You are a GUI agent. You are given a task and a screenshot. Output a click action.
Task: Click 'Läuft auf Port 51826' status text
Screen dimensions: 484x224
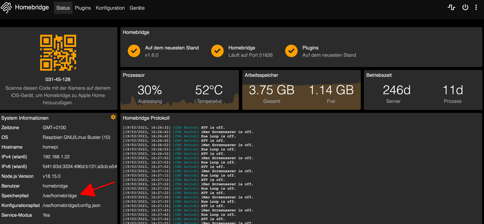click(x=251, y=55)
